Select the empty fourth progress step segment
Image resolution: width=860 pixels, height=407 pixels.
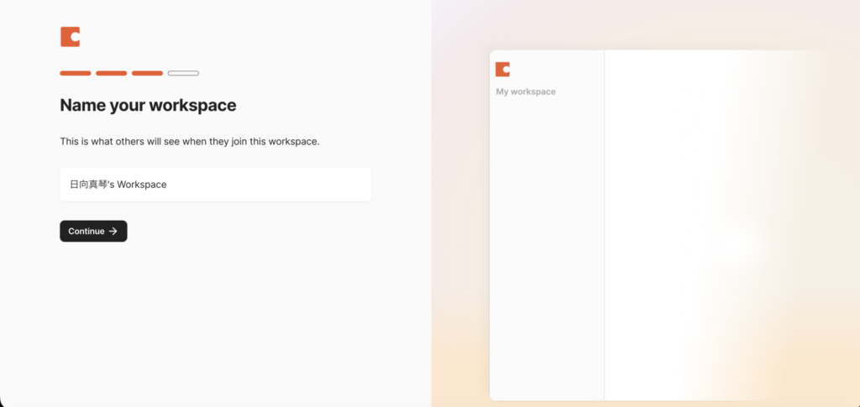point(183,73)
